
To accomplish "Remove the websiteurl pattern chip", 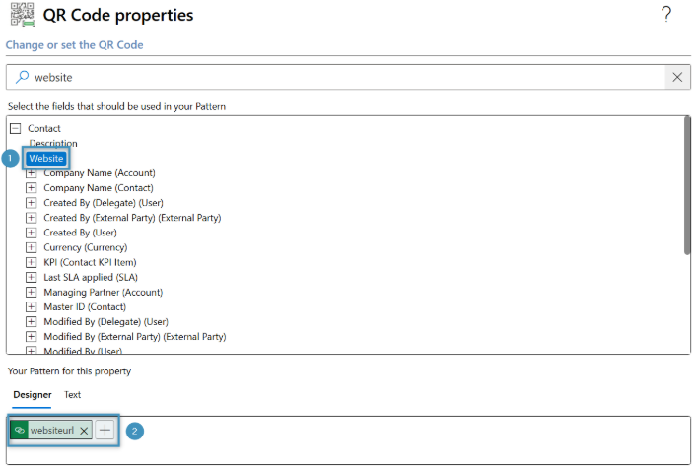I will [x=84, y=431].
